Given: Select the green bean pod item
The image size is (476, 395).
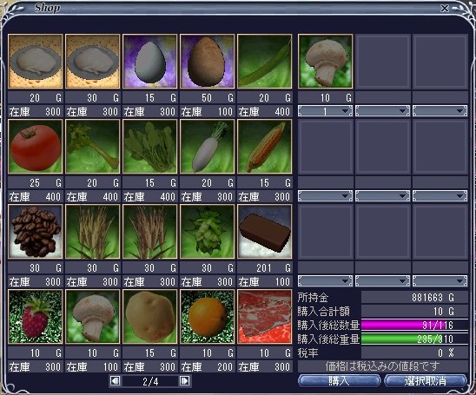Looking at the screenshot, I should (x=265, y=62).
